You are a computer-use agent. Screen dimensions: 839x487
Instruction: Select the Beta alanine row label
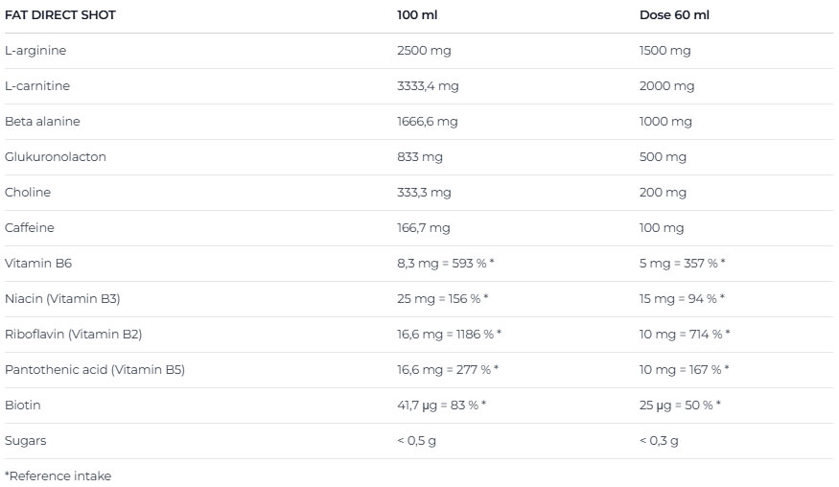click(x=42, y=122)
